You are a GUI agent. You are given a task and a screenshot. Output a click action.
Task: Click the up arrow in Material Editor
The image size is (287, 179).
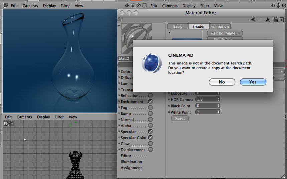[268, 19]
